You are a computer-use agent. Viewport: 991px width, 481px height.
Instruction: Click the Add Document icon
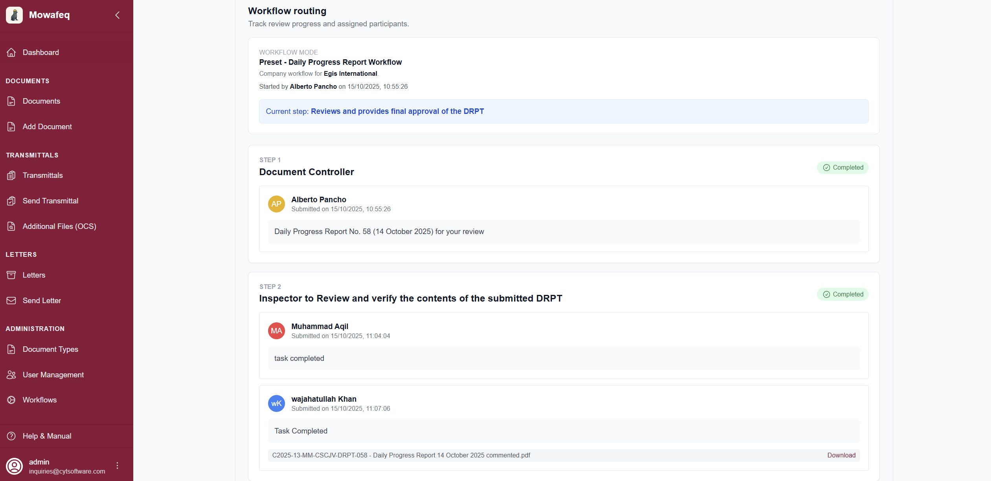tap(11, 126)
